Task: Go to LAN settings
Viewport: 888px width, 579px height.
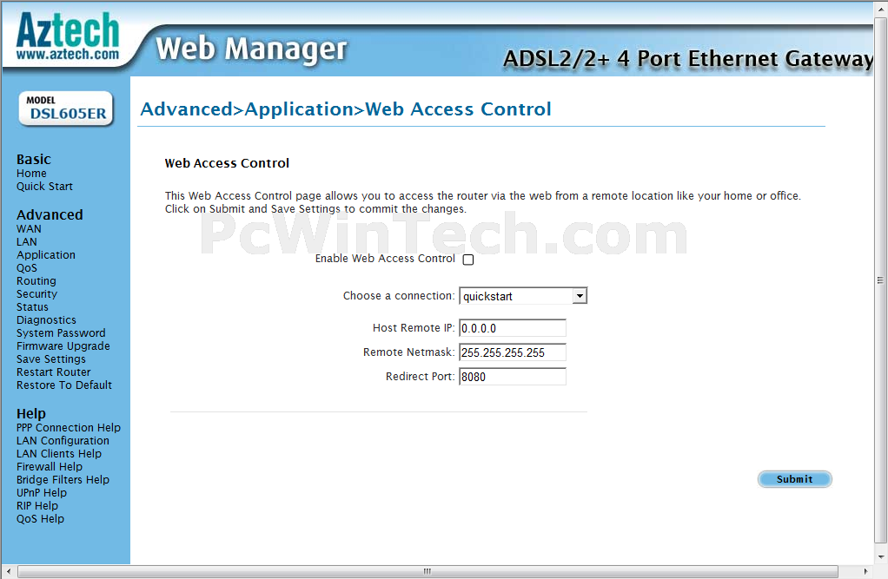Action: (x=27, y=241)
